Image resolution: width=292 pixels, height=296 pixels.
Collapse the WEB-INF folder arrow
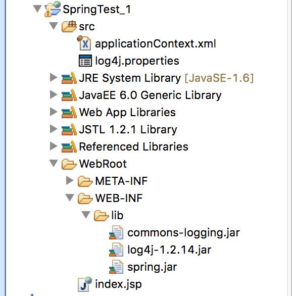point(70,198)
